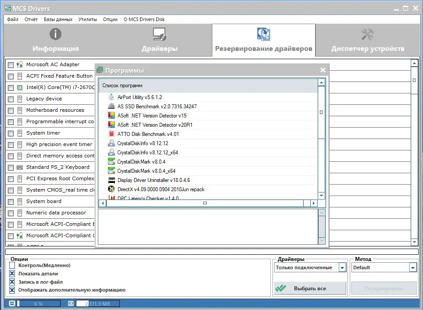Screen dimensions: 423x310
Task: Open the Драйверы Только подключенные dropdown
Action: pos(342,267)
